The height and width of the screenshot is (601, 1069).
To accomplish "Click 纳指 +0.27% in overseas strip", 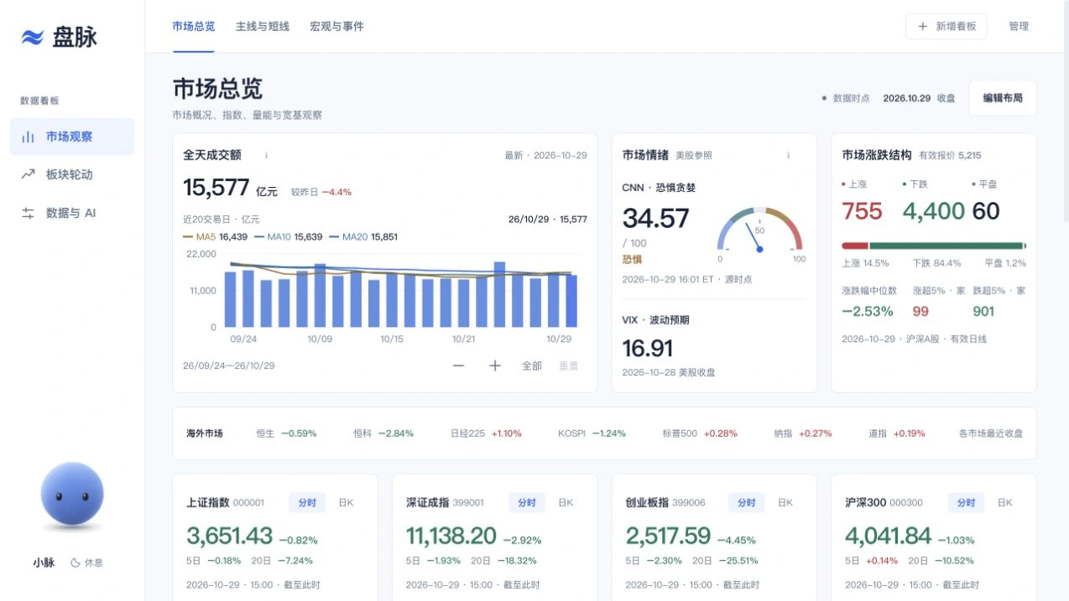I will (x=803, y=433).
